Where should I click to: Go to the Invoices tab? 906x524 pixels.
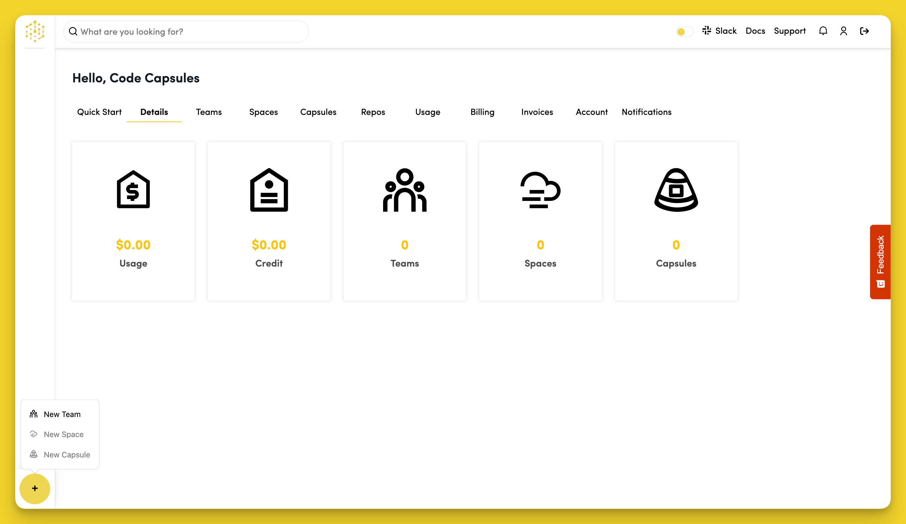[537, 112]
